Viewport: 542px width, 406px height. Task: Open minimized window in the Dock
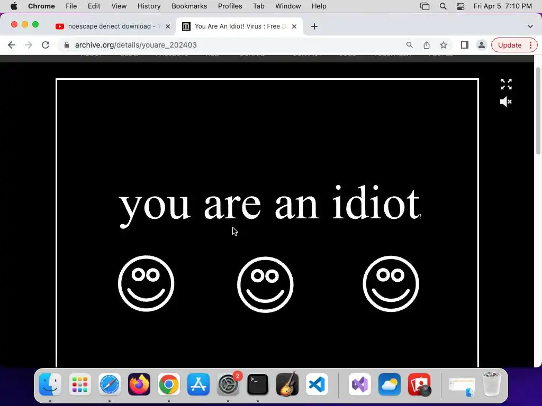[x=462, y=386]
